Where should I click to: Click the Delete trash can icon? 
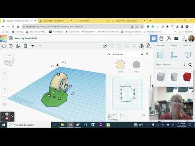coord(26,46)
